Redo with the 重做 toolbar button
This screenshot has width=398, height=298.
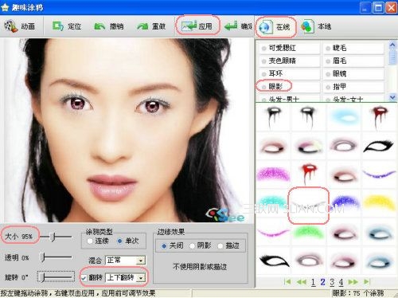(x=151, y=26)
